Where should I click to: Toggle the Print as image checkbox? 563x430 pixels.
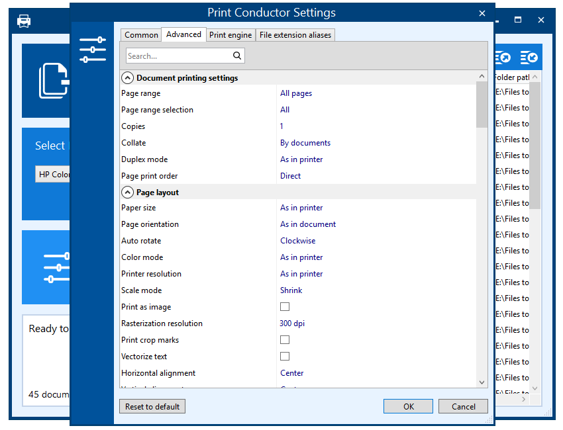point(285,307)
